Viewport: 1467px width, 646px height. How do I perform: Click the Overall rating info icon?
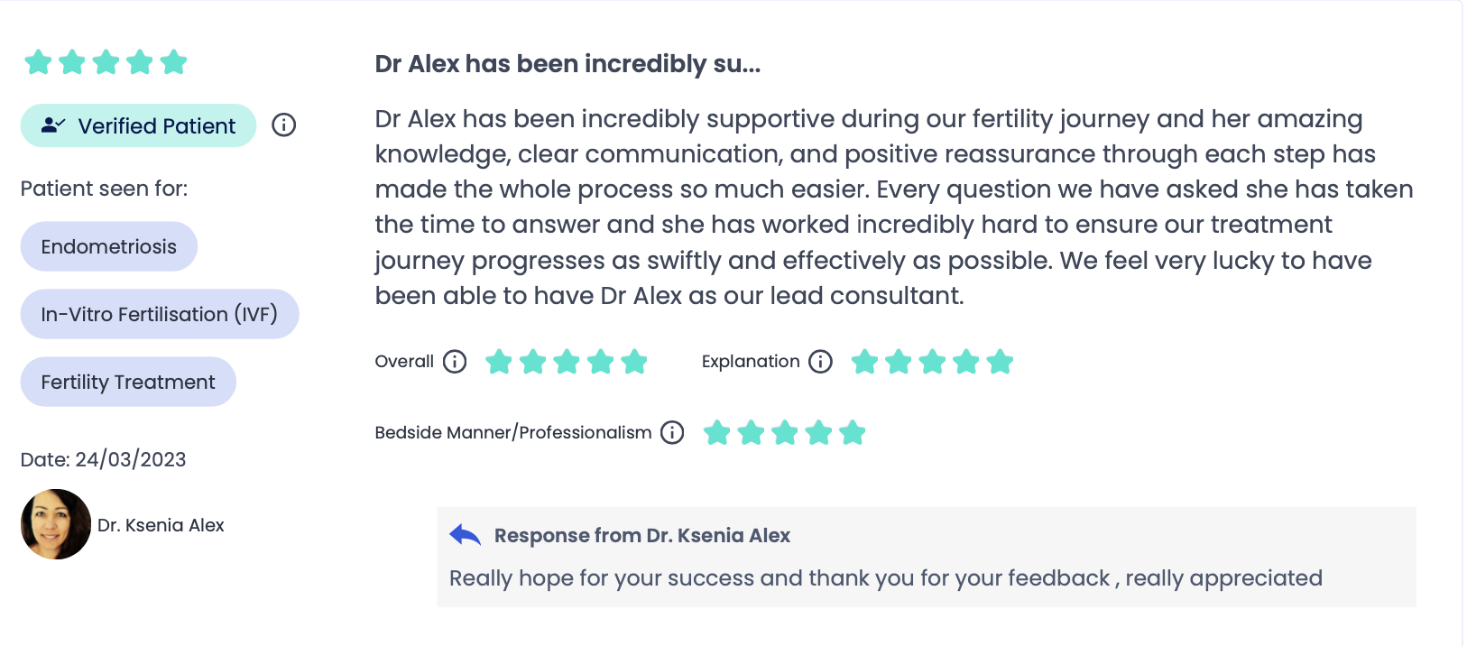(x=455, y=362)
